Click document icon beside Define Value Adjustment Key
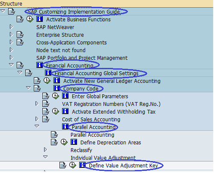This screenshot has height=173, width=214. [x=63, y=165]
